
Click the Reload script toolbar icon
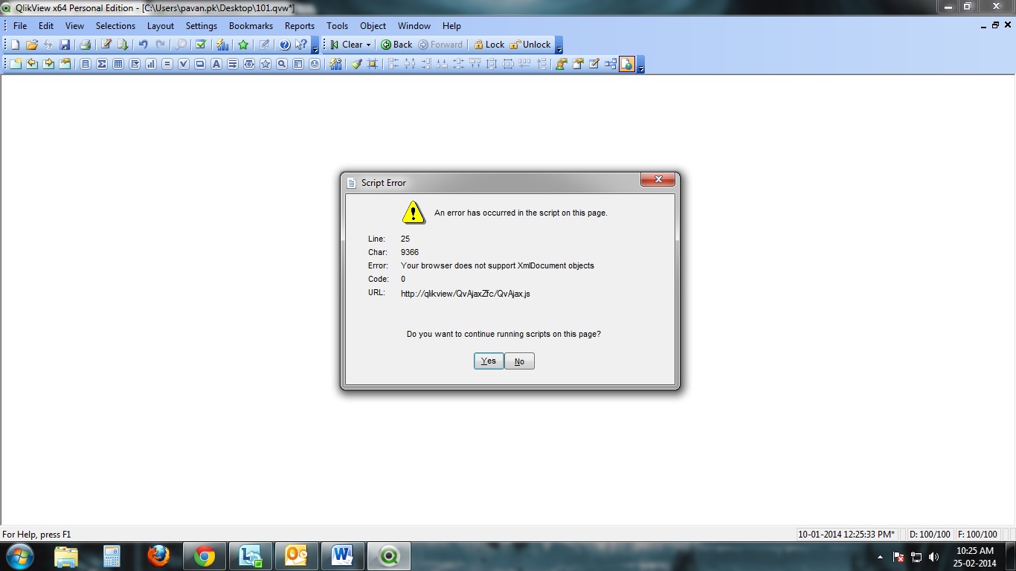point(123,45)
